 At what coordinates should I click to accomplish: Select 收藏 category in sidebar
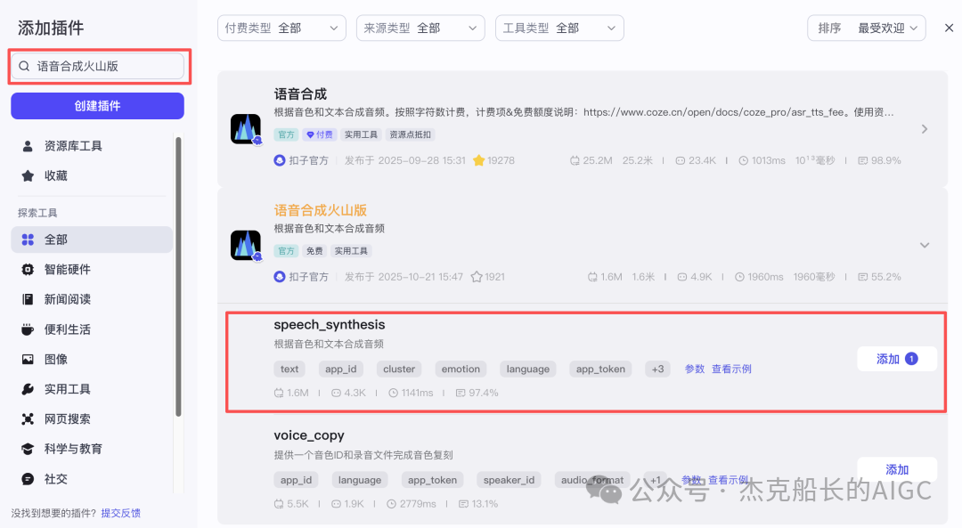point(92,176)
